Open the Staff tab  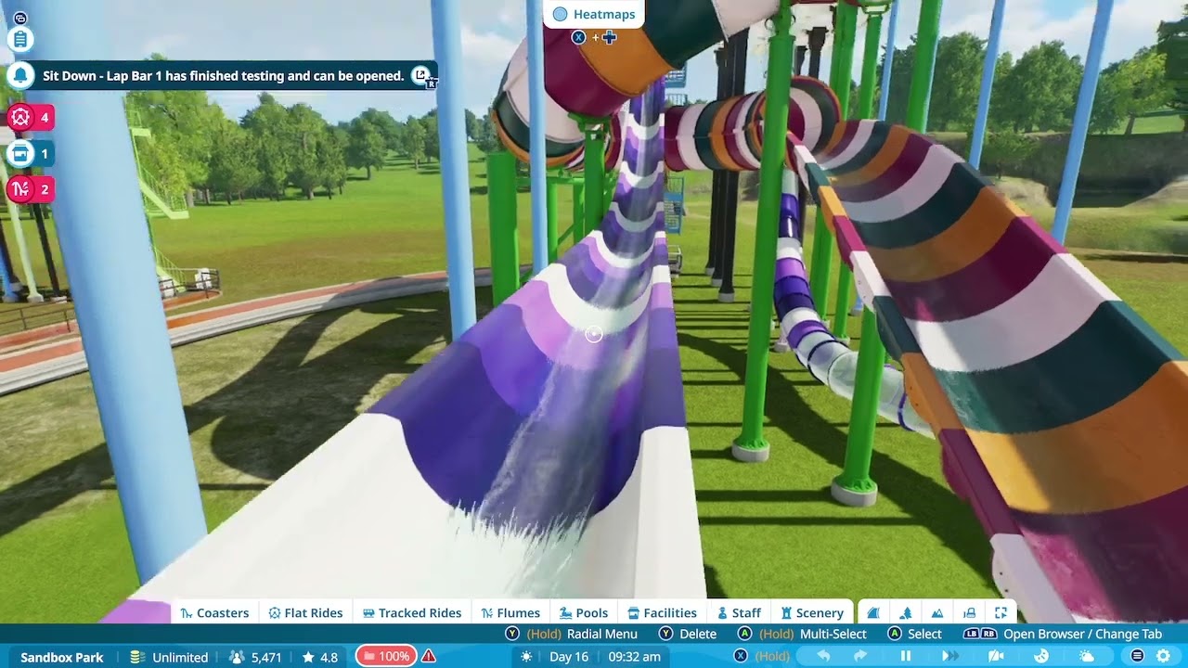pyautogui.click(x=739, y=612)
